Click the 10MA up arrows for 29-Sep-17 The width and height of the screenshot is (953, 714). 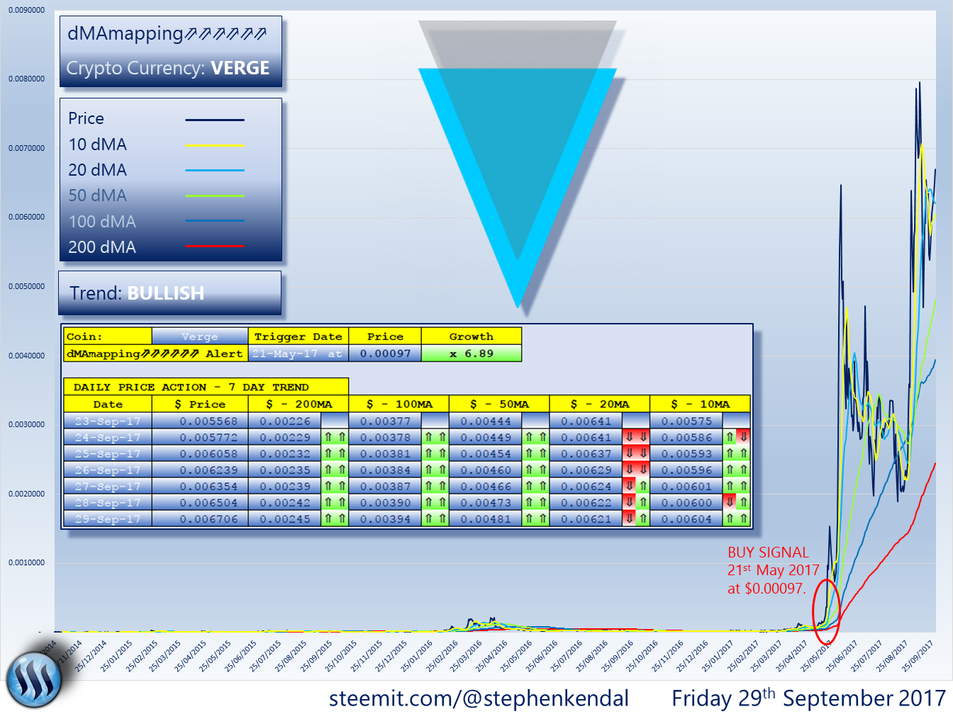coord(737,519)
